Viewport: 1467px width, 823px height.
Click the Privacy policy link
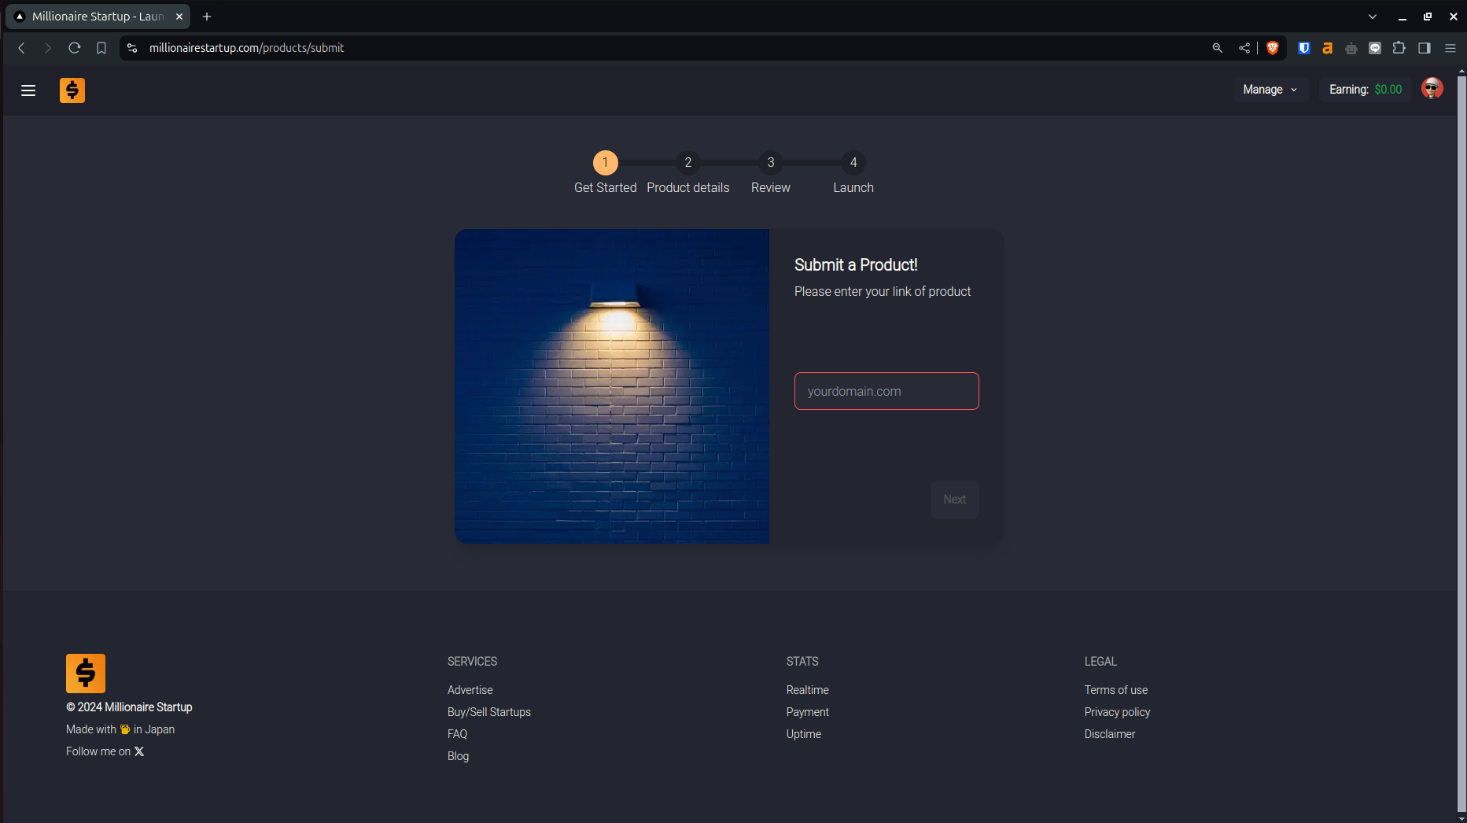[x=1116, y=712]
